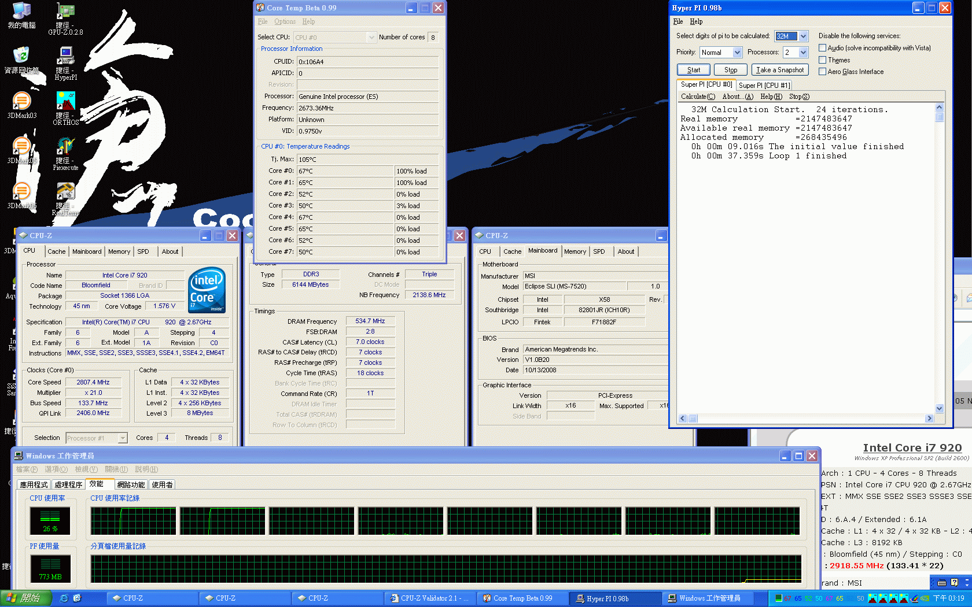Screen dimensions: 972x607
Task: Switch to the Memory tab in left CPU-Z
Action: point(119,251)
